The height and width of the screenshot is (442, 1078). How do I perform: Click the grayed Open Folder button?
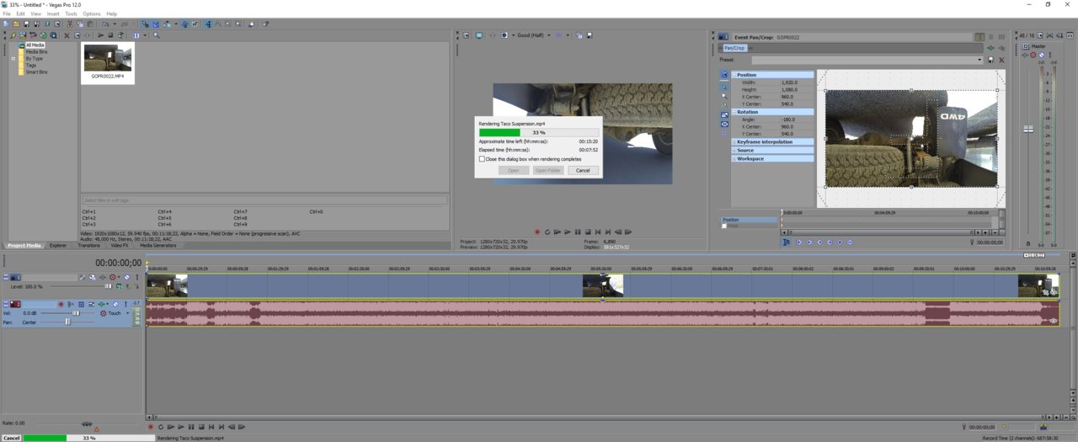coord(547,170)
